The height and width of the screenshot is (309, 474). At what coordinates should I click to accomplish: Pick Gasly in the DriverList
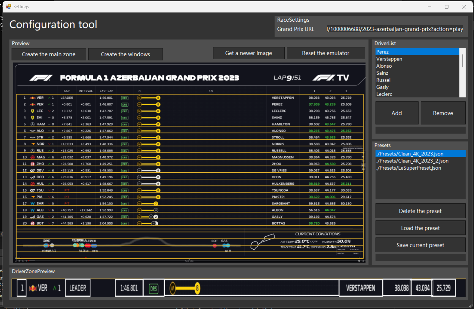coord(417,87)
